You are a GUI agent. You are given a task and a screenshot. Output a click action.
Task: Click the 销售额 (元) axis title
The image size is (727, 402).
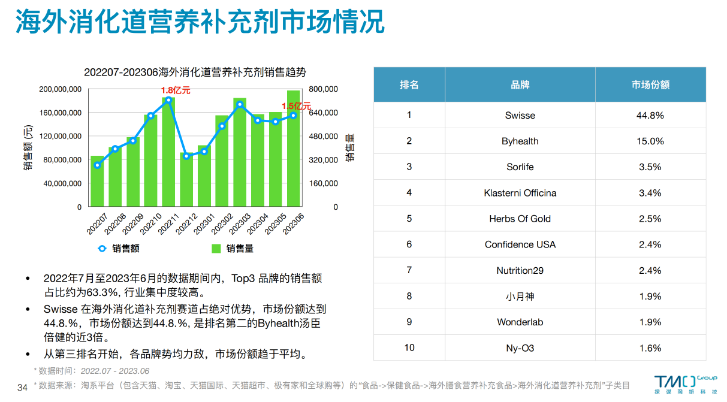point(28,149)
